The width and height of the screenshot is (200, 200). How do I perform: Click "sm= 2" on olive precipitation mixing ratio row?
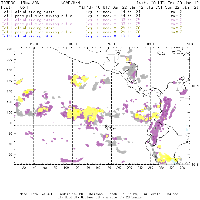tap(176, 32)
